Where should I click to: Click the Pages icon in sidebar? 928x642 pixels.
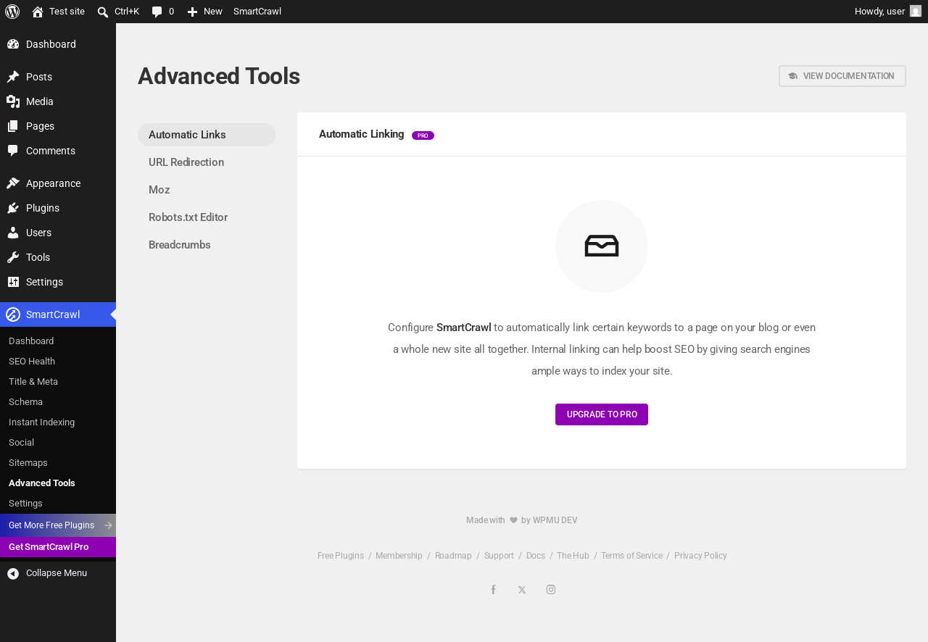click(x=13, y=126)
